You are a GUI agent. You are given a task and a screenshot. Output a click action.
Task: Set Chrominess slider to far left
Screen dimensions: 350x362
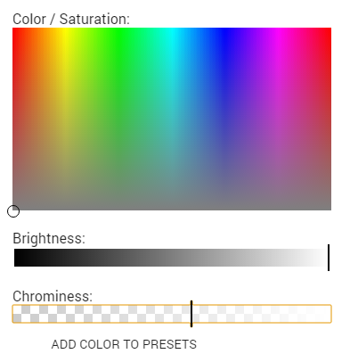[x=13, y=314]
